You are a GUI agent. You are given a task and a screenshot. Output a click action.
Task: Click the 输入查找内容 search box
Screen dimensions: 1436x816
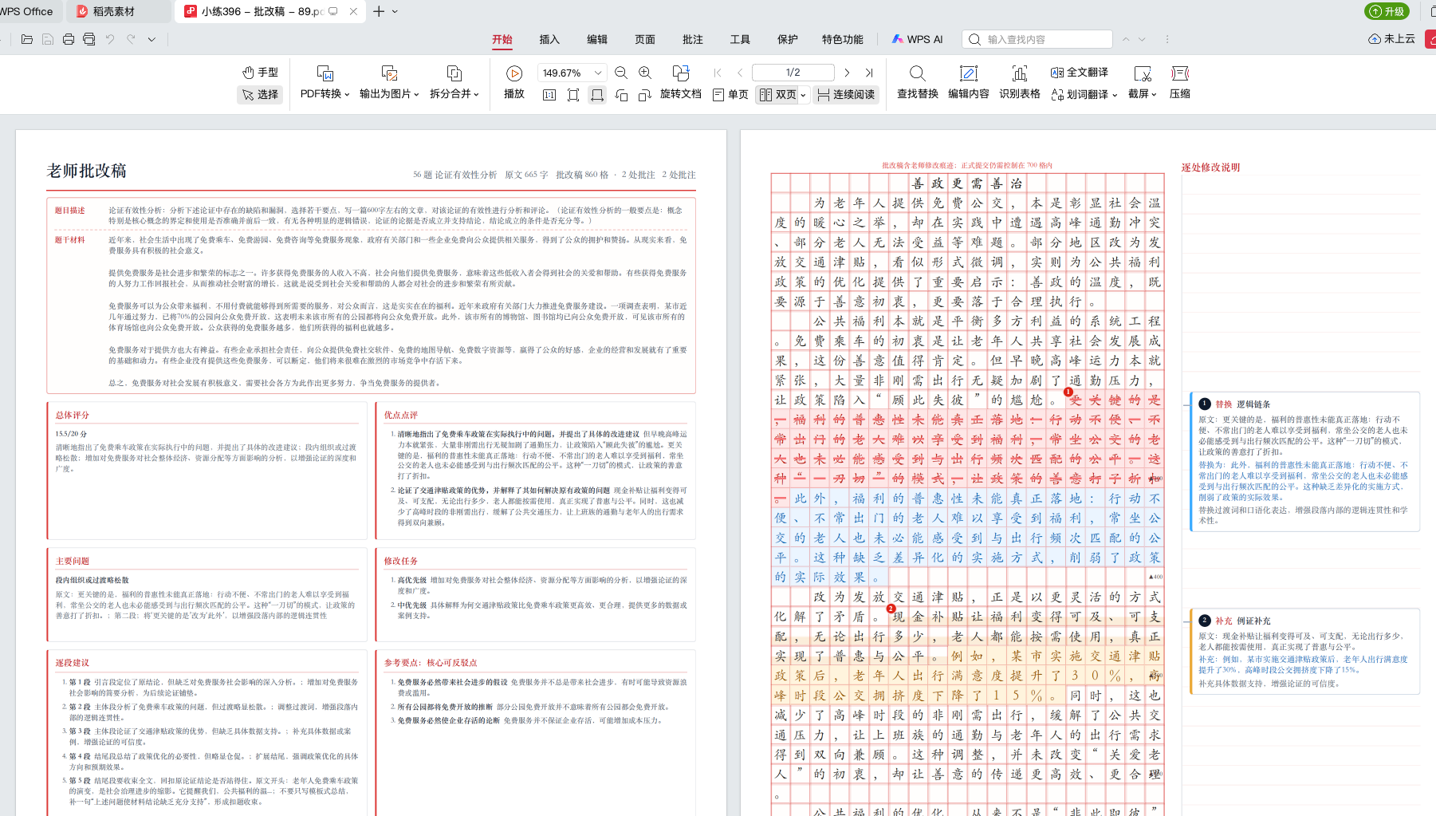tap(1037, 39)
